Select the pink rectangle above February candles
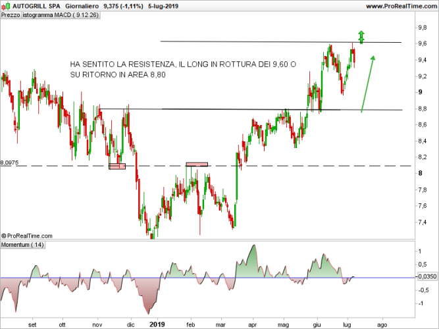 [x=197, y=163]
